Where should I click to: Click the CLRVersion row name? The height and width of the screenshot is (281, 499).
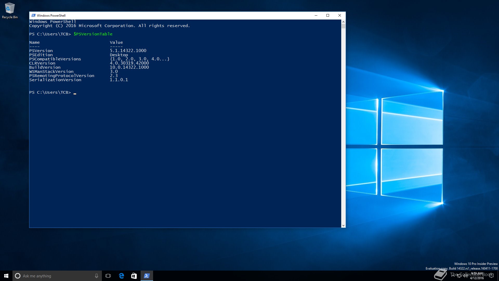[x=42, y=63]
